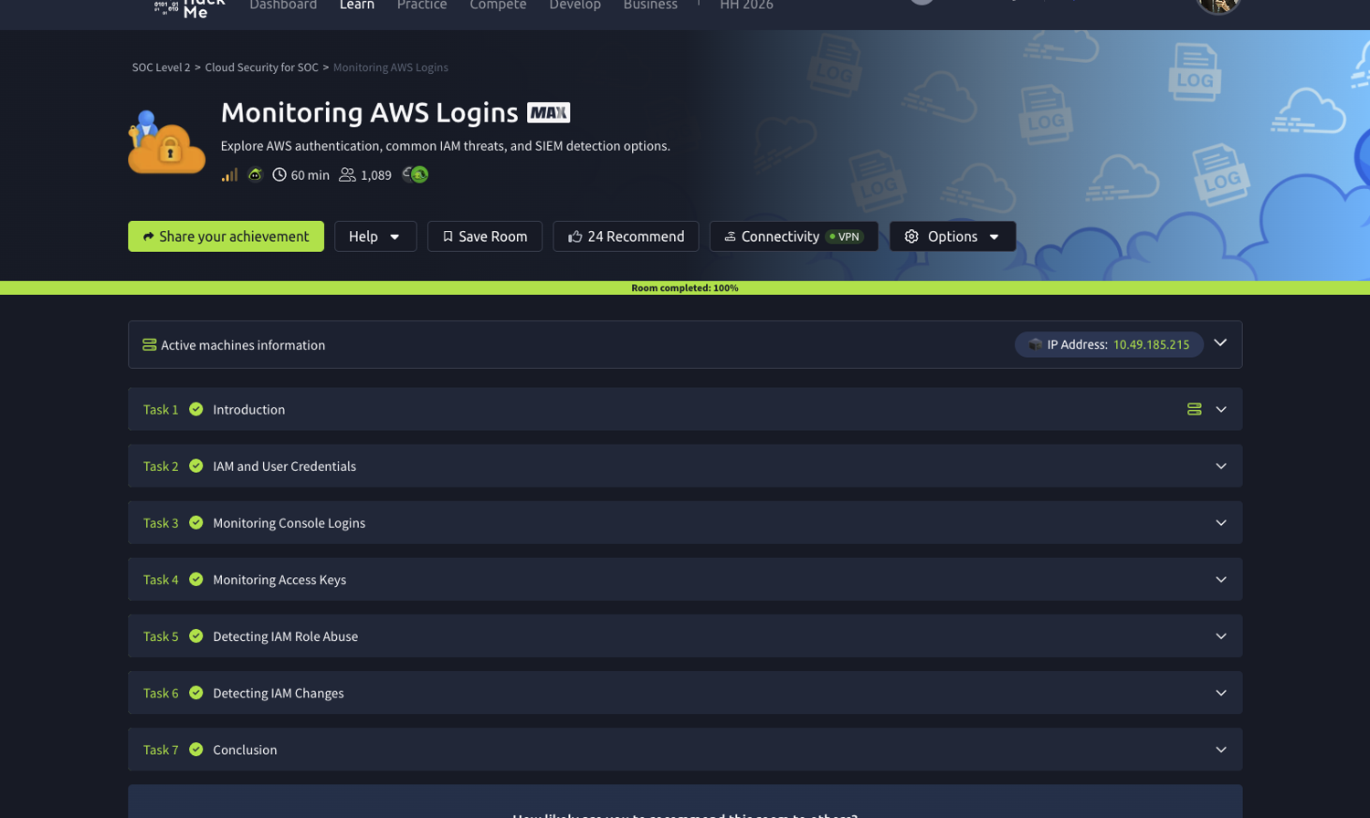Click 'Monitoring Access Keys' task title
1370x818 pixels.
point(279,580)
